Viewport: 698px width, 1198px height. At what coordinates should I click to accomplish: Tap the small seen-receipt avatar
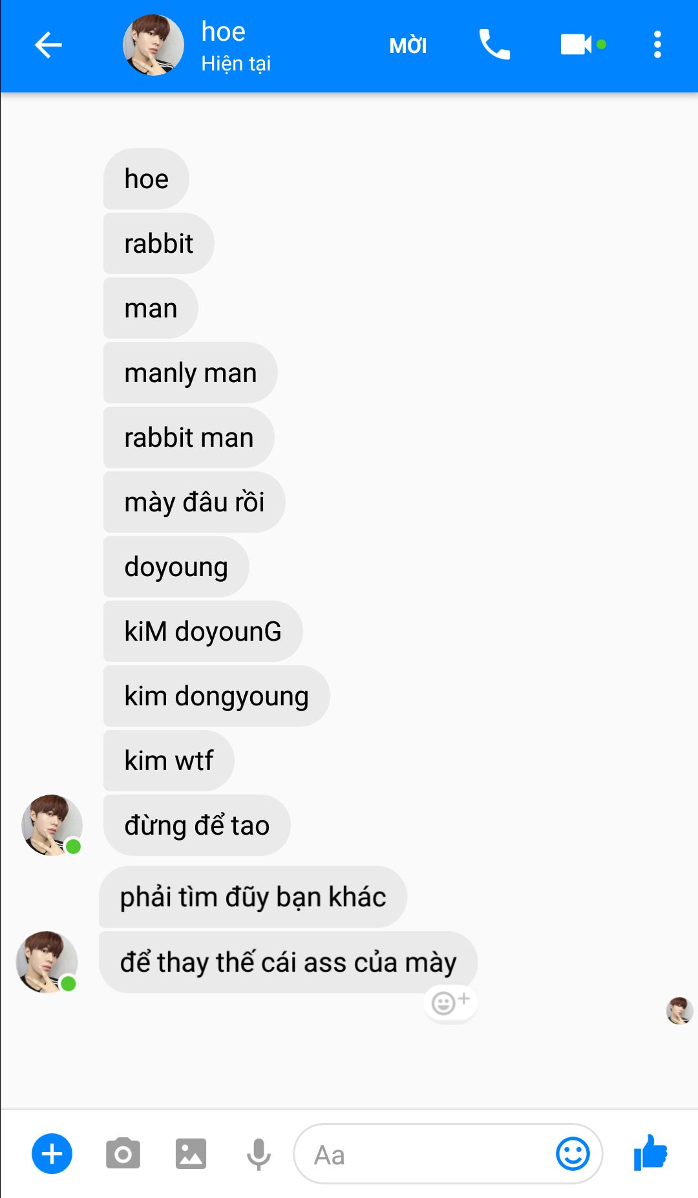679,1011
